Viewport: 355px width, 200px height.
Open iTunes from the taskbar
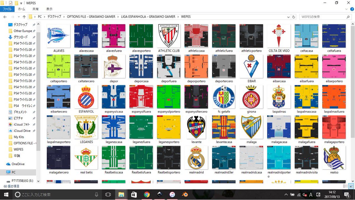[172, 194]
